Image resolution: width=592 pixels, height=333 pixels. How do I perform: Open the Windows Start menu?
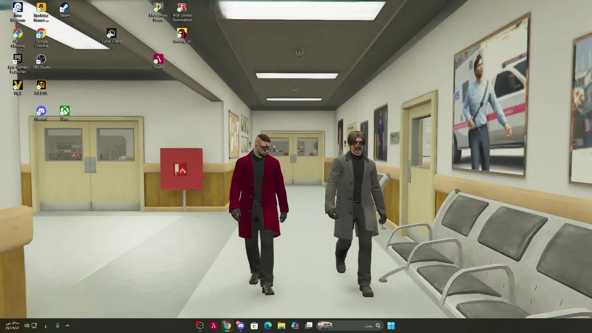[x=391, y=326]
